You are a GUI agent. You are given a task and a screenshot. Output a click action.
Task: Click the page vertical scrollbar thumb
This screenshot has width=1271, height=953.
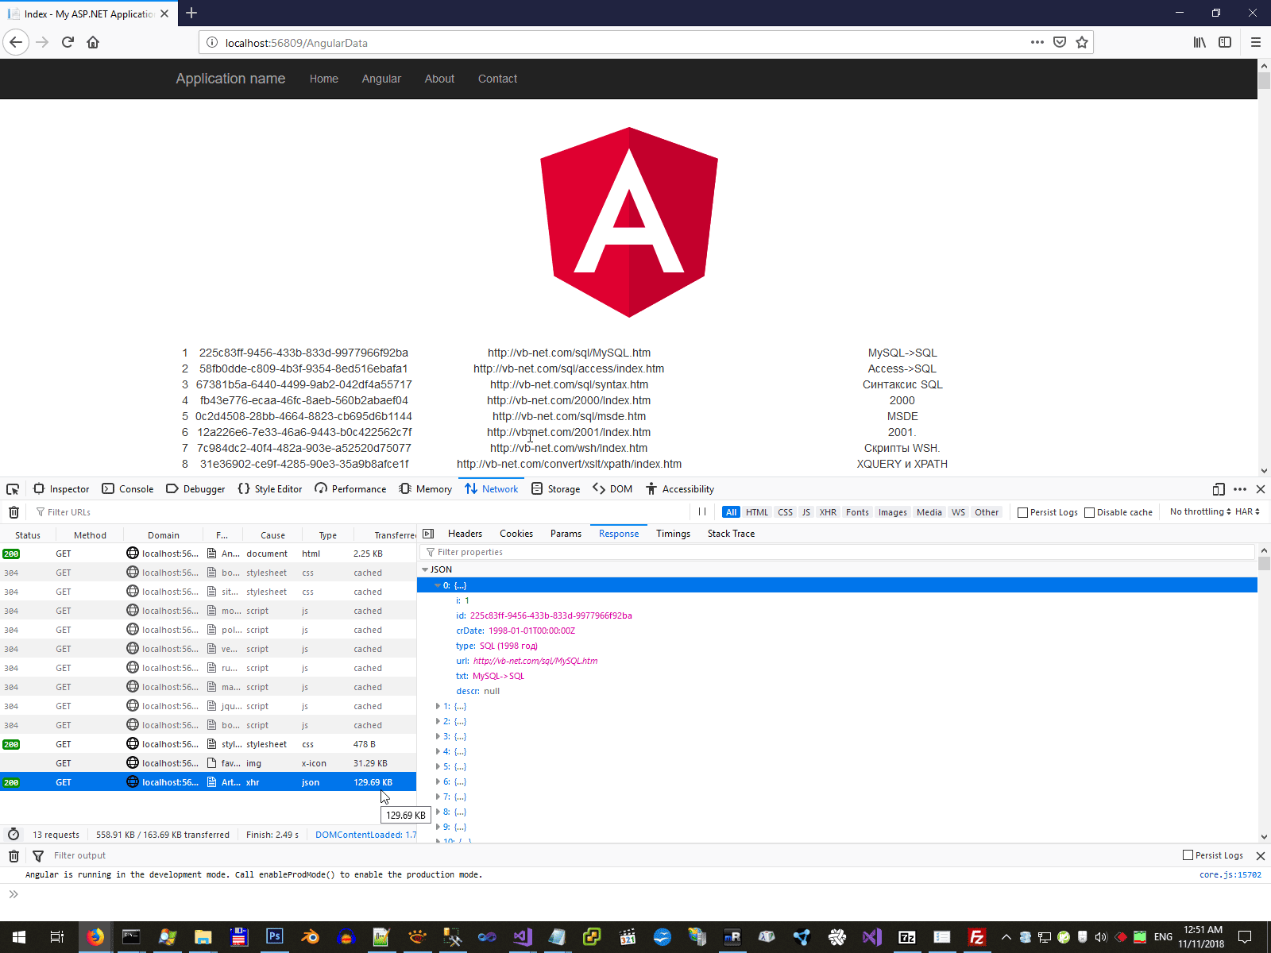pyautogui.click(x=1264, y=81)
